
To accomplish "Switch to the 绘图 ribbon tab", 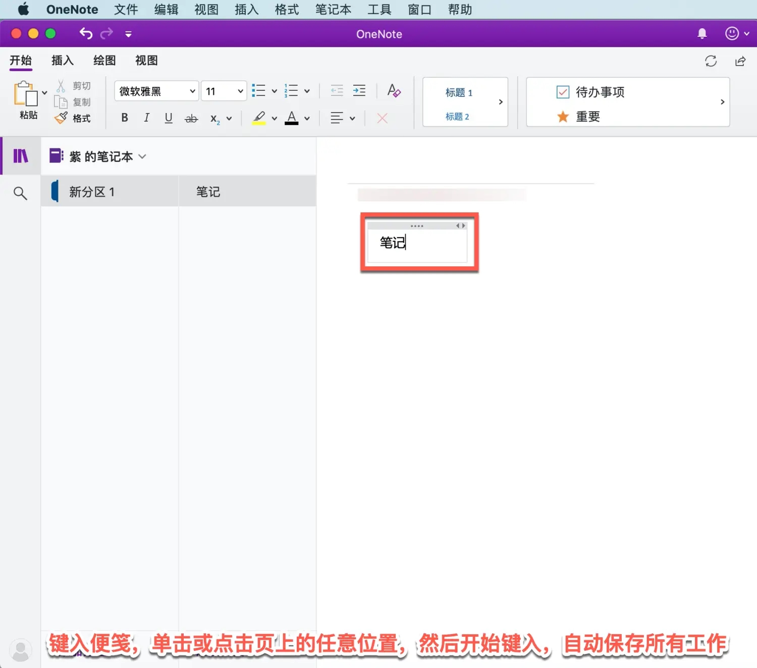I will 104,61.
